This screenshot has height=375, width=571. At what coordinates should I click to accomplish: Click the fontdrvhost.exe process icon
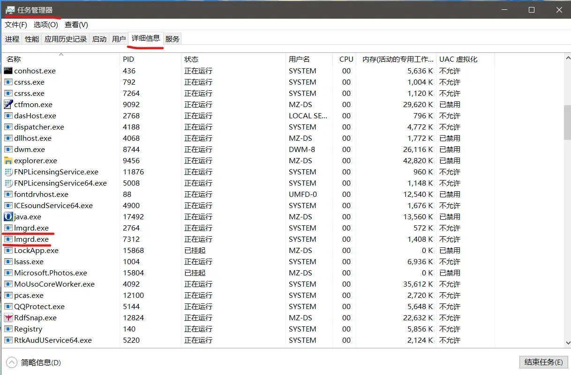pyautogui.click(x=8, y=194)
